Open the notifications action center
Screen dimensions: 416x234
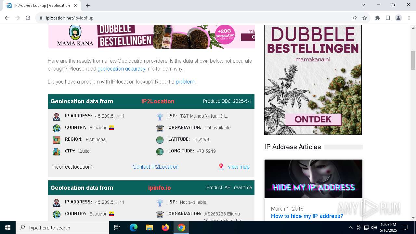[x=405, y=227]
